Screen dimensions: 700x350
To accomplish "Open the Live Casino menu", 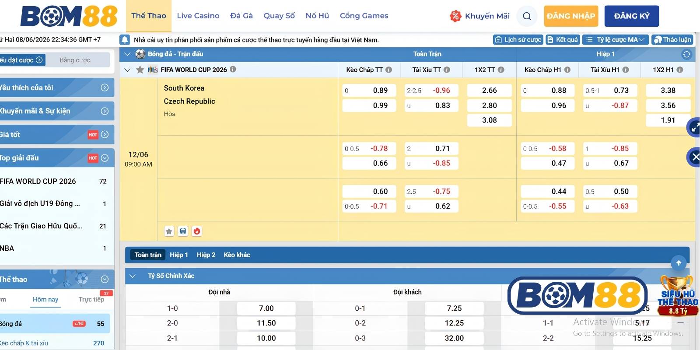I will click(x=198, y=16).
